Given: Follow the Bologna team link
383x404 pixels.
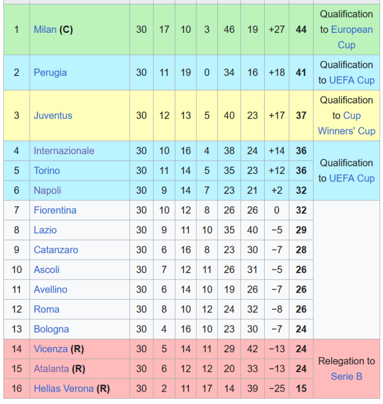Looking at the screenshot, I should pos(51,329).
